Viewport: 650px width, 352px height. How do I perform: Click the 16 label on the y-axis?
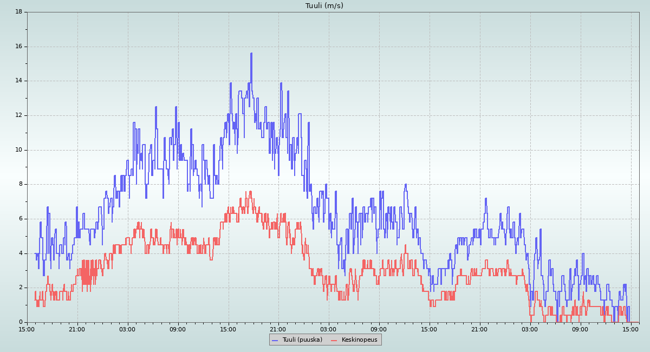18,47
